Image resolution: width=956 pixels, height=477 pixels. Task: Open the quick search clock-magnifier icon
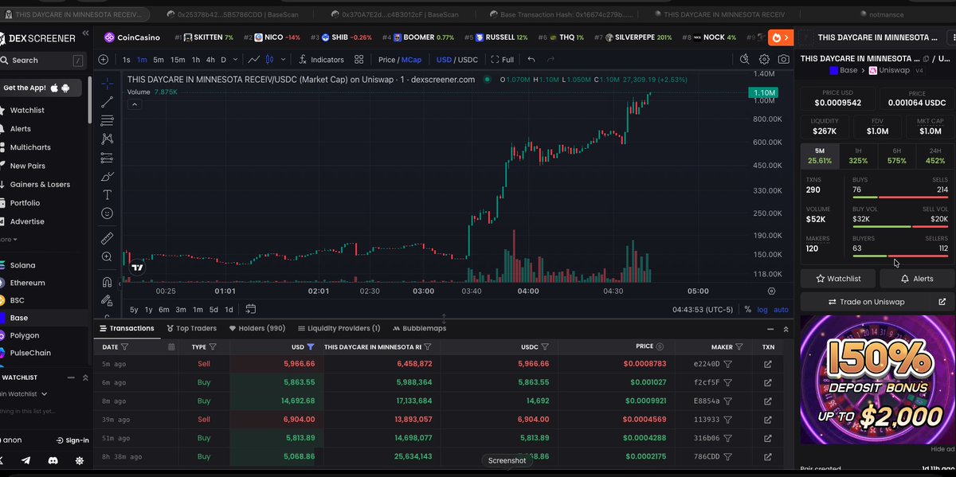point(745,60)
